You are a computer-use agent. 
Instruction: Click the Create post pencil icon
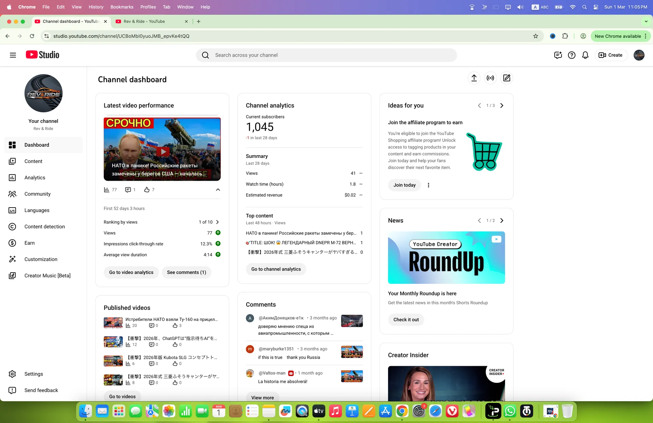click(x=507, y=78)
